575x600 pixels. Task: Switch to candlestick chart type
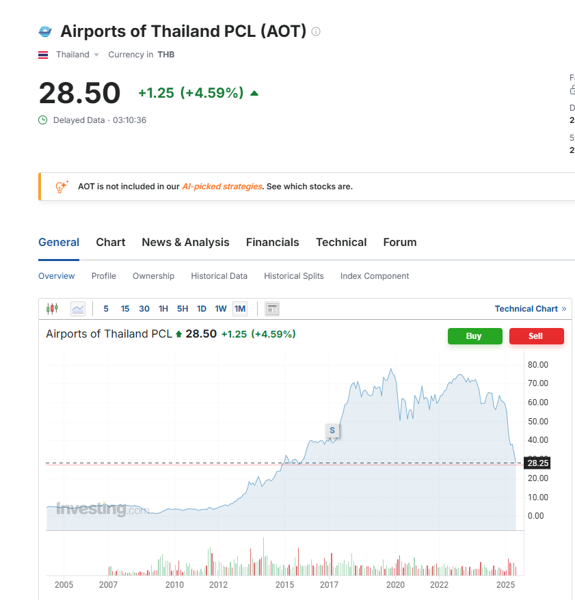pos(53,309)
